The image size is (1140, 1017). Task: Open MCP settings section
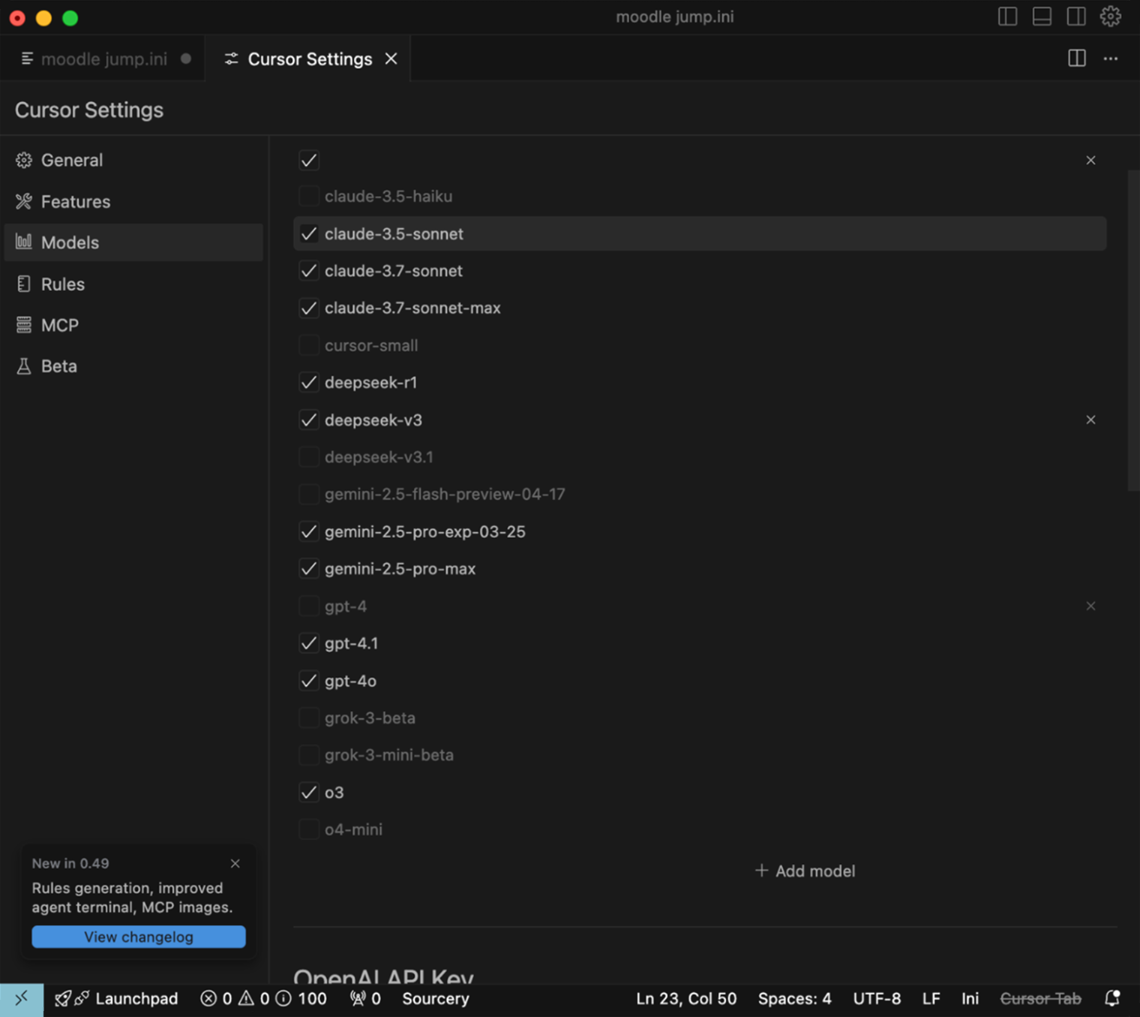pos(133,325)
